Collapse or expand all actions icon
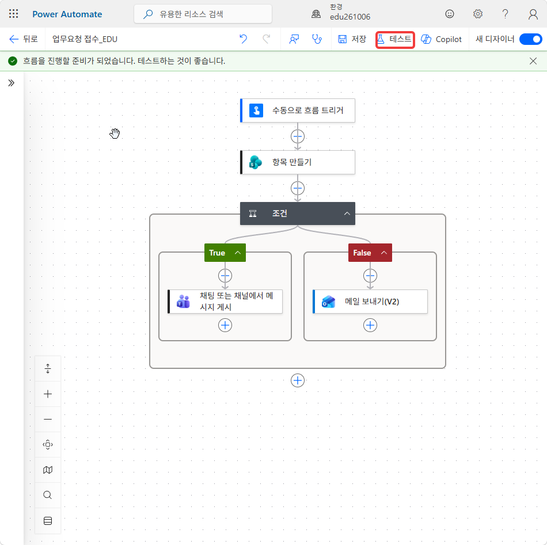 coord(48,368)
